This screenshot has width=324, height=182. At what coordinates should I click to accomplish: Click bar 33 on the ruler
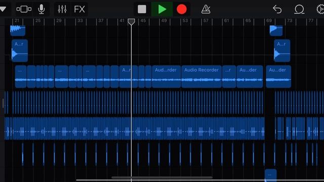point(80,21)
